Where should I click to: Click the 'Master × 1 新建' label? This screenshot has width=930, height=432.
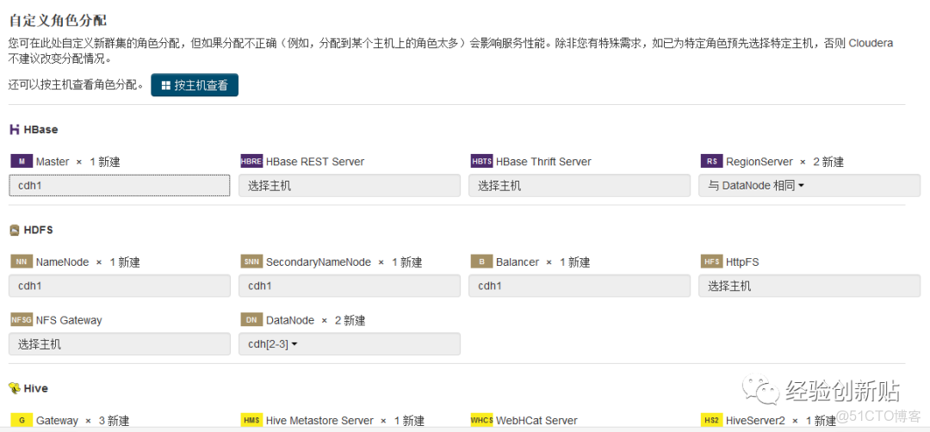coord(78,162)
